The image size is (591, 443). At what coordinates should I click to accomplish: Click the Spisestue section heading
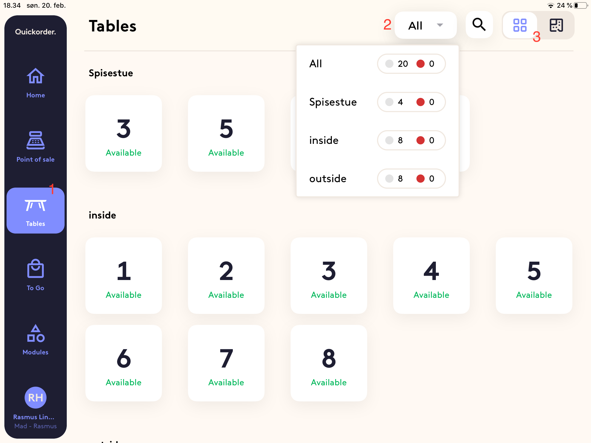pos(111,73)
